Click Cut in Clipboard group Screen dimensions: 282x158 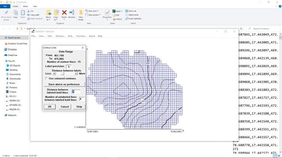(30, 11)
